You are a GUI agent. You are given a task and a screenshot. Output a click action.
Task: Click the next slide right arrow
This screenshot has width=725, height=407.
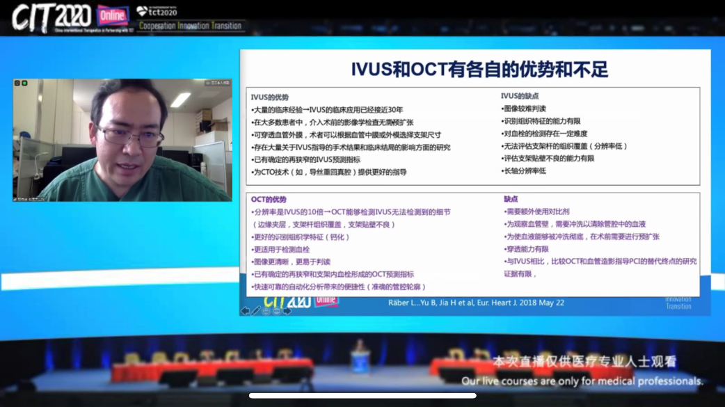point(287,311)
